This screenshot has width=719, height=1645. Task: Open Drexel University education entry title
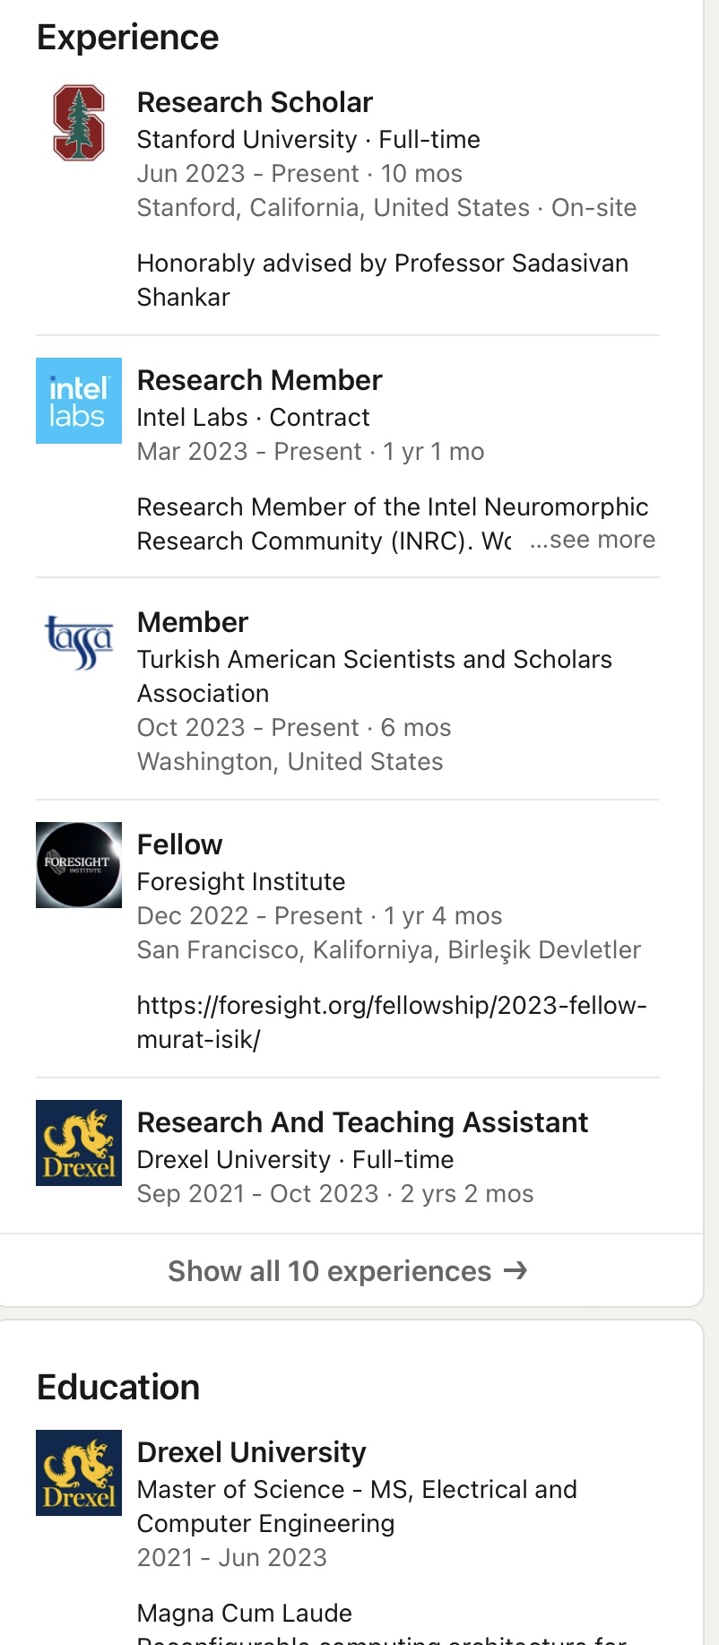tap(252, 1452)
